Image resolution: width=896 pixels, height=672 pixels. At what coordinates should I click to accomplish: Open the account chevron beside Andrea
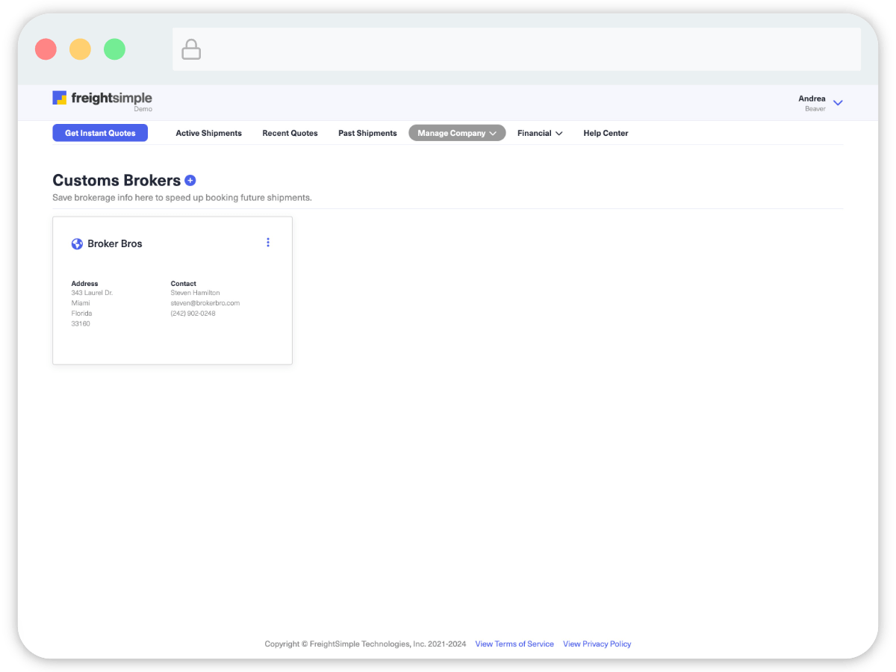coord(838,103)
